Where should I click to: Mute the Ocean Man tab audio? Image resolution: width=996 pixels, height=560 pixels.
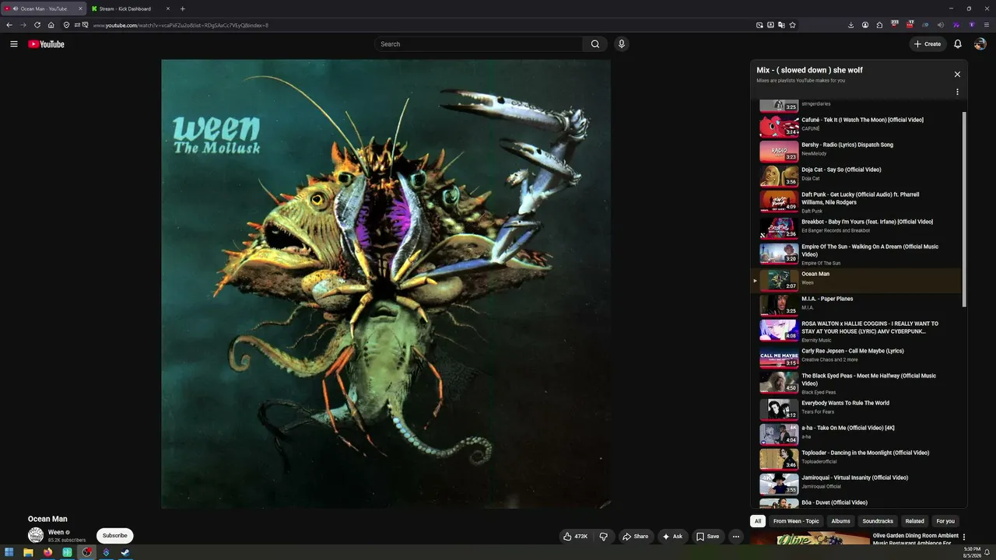click(x=16, y=9)
